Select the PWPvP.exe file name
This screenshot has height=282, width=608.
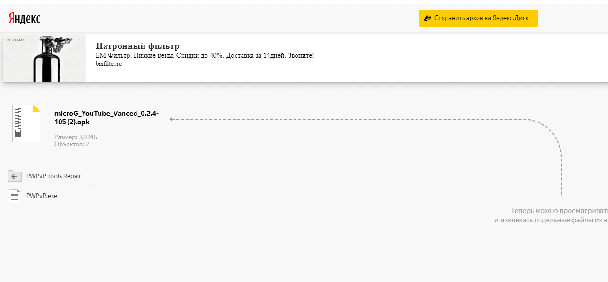click(42, 196)
